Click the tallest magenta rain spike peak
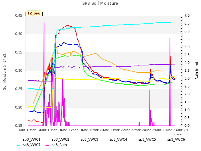Viewport: 201px width, 151px height. point(44,22)
